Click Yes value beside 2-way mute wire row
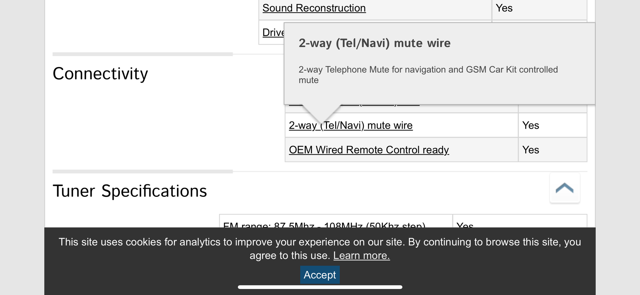 tap(531, 125)
